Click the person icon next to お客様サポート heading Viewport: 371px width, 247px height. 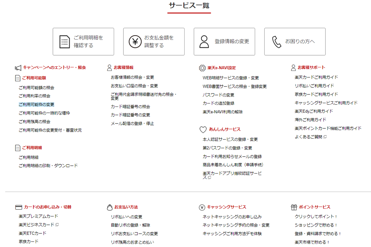pos(293,68)
